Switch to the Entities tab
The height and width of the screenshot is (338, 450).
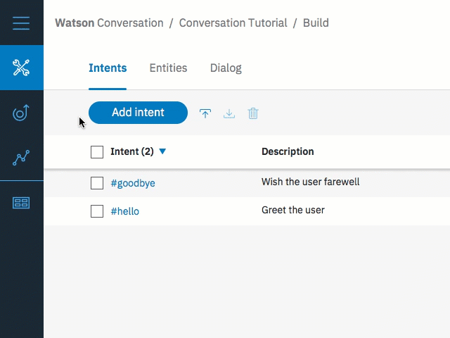pos(168,68)
